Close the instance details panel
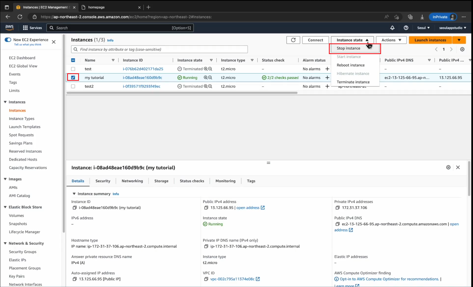473x287 pixels. point(458,167)
